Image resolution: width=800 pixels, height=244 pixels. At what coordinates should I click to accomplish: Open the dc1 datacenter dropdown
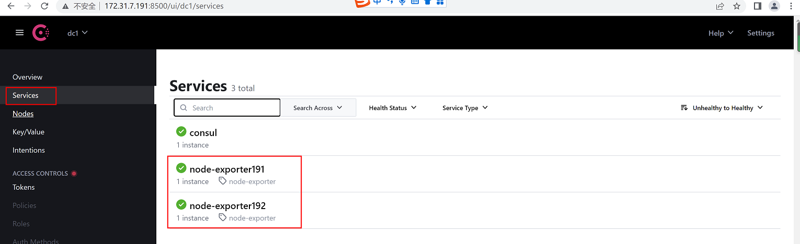pyautogui.click(x=77, y=33)
